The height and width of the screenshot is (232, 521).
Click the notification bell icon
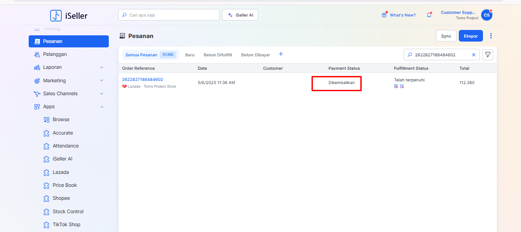[429, 15]
